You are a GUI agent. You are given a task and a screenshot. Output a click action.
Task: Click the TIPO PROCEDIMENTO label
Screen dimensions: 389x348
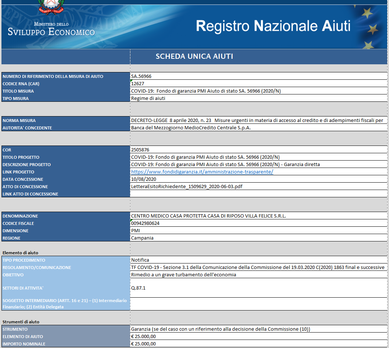point(66,260)
